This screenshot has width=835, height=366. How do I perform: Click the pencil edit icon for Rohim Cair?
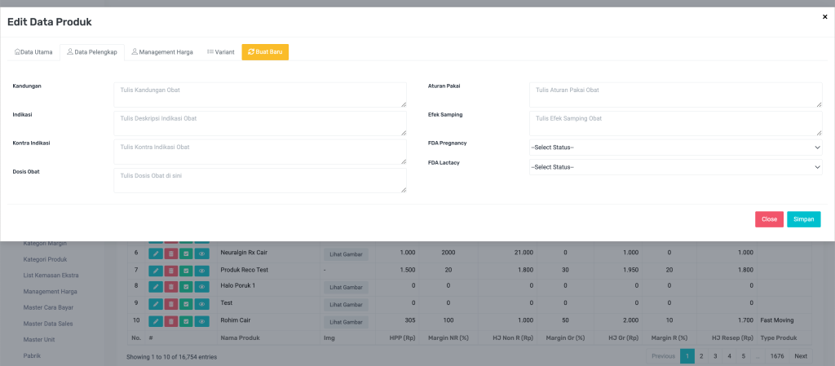click(155, 320)
